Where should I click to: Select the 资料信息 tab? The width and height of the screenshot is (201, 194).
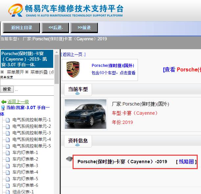78,141
